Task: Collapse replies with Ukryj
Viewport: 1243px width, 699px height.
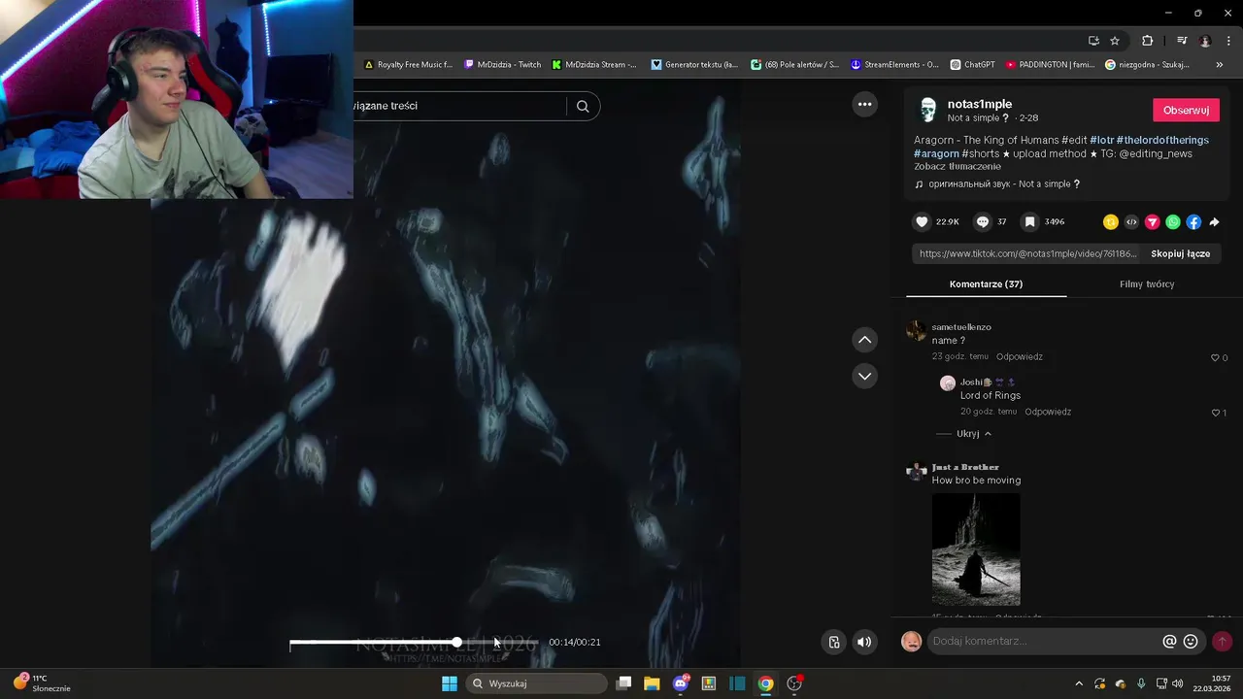Action: tap(973, 434)
